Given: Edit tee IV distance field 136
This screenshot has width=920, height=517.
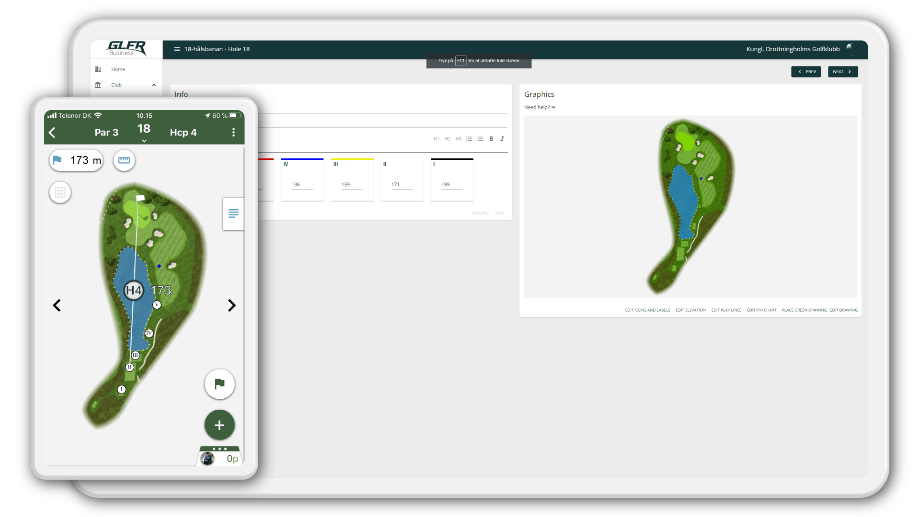Looking at the screenshot, I should point(302,185).
